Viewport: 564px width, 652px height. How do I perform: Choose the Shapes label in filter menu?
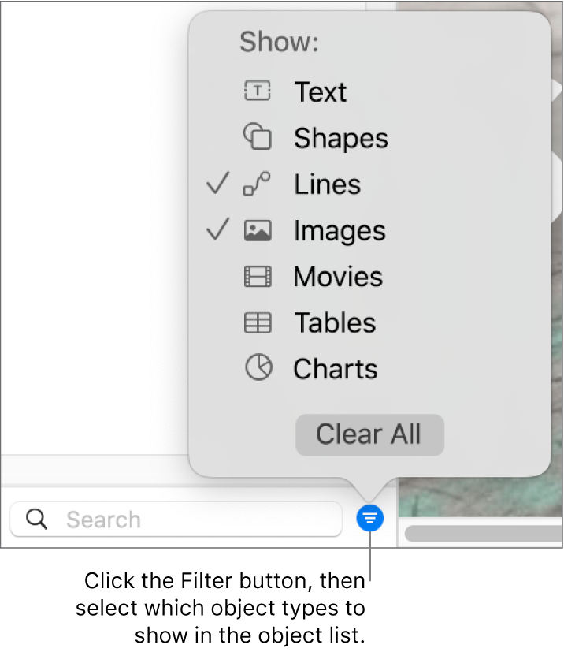pyautogui.click(x=341, y=138)
